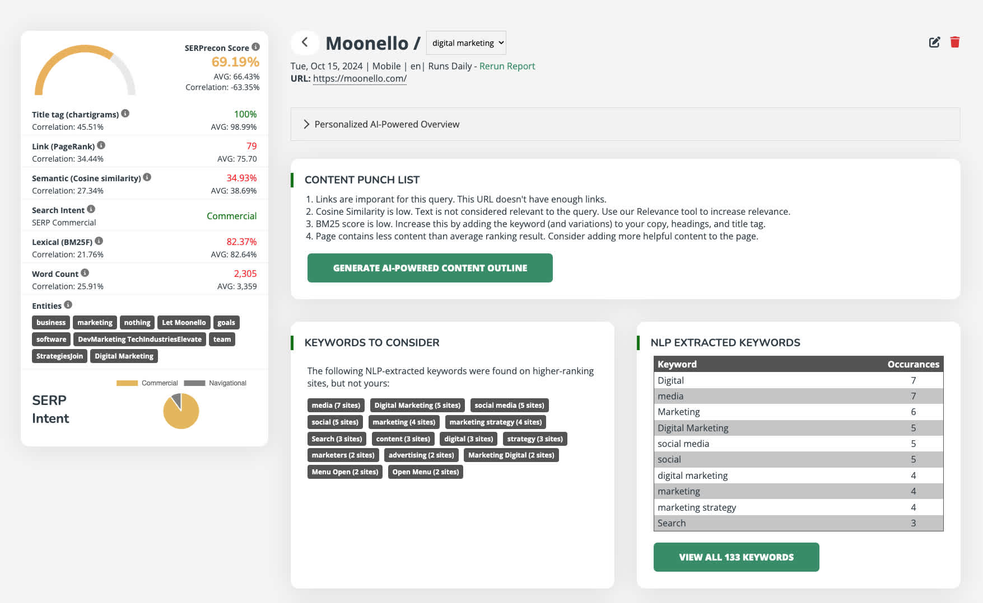Select the 'media (7 sites)' keyword chip
The width and height of the screenshot is (983, 603).
coord(336,405)
